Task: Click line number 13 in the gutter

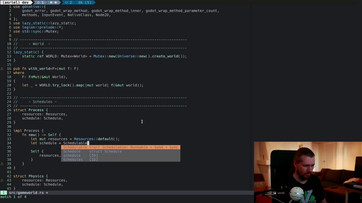Action: [x=9, y=56]
